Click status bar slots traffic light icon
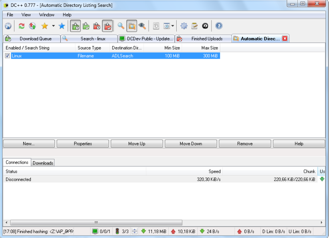This screenshot has width=329, height=238. (x=117, y=231)
